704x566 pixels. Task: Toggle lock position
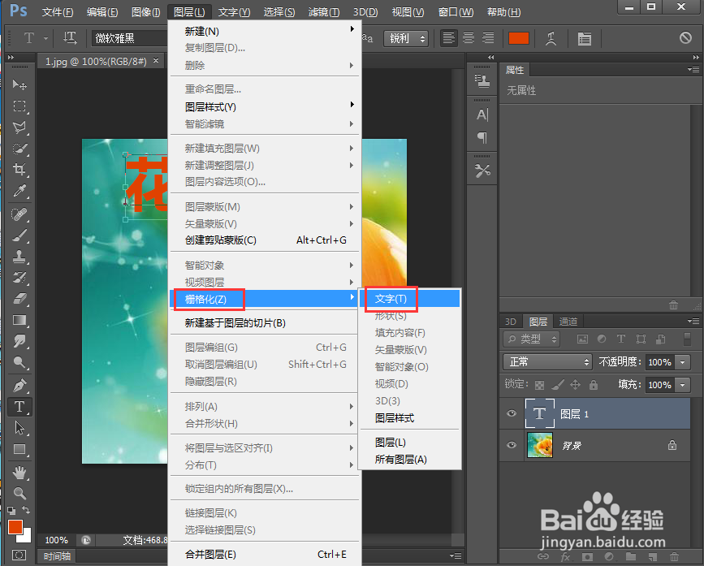[575, 385]
